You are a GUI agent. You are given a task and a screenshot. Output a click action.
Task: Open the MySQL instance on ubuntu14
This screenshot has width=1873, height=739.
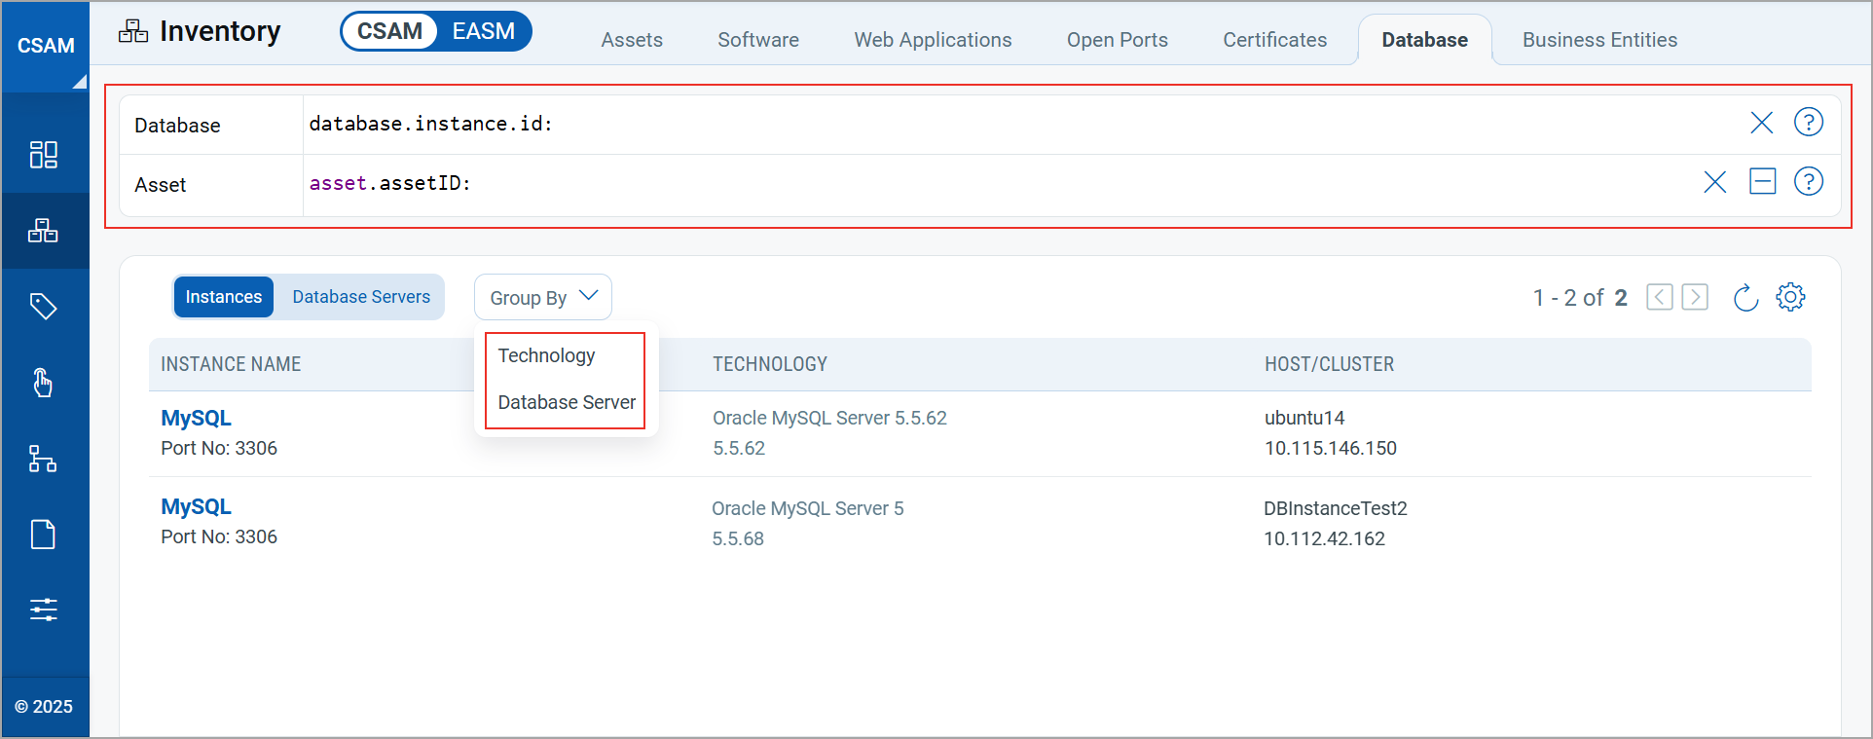196,418
